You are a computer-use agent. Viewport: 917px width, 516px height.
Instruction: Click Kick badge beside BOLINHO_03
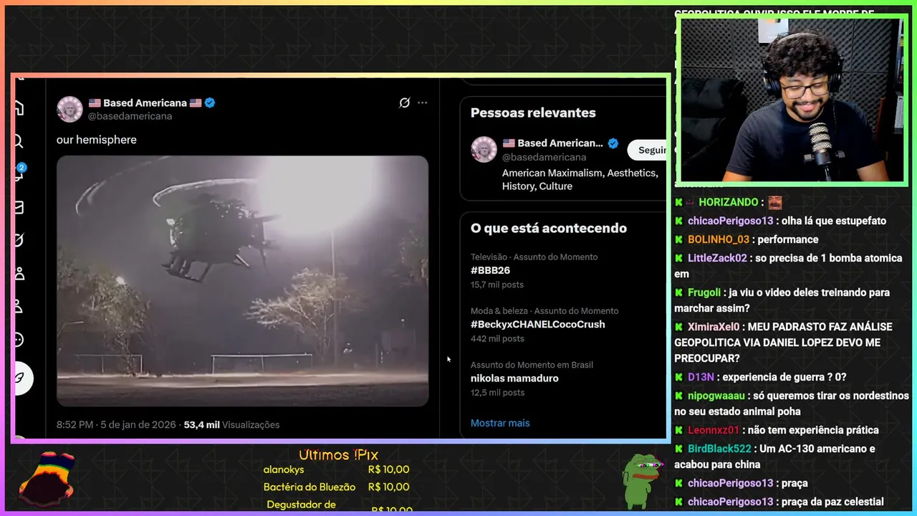[x=678, y=239]
